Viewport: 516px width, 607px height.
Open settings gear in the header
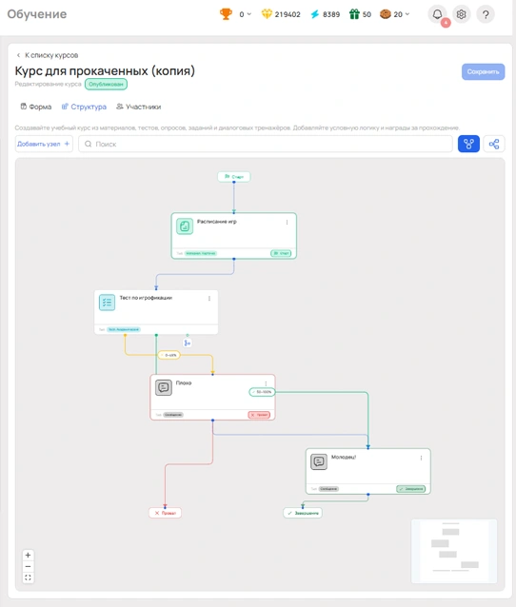coord(461,14)
